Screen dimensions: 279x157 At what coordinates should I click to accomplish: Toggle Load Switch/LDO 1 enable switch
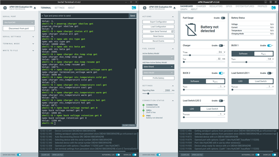pyautogui.click(x=269, y=73)
